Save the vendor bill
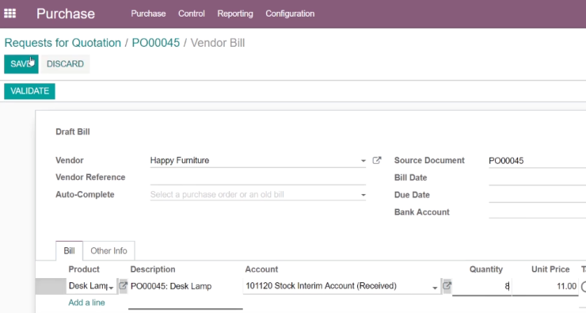Screen dimensions: 586x313 click(21, 64)
